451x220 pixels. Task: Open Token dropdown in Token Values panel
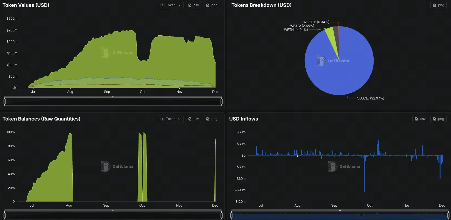(x=171, y=5)
